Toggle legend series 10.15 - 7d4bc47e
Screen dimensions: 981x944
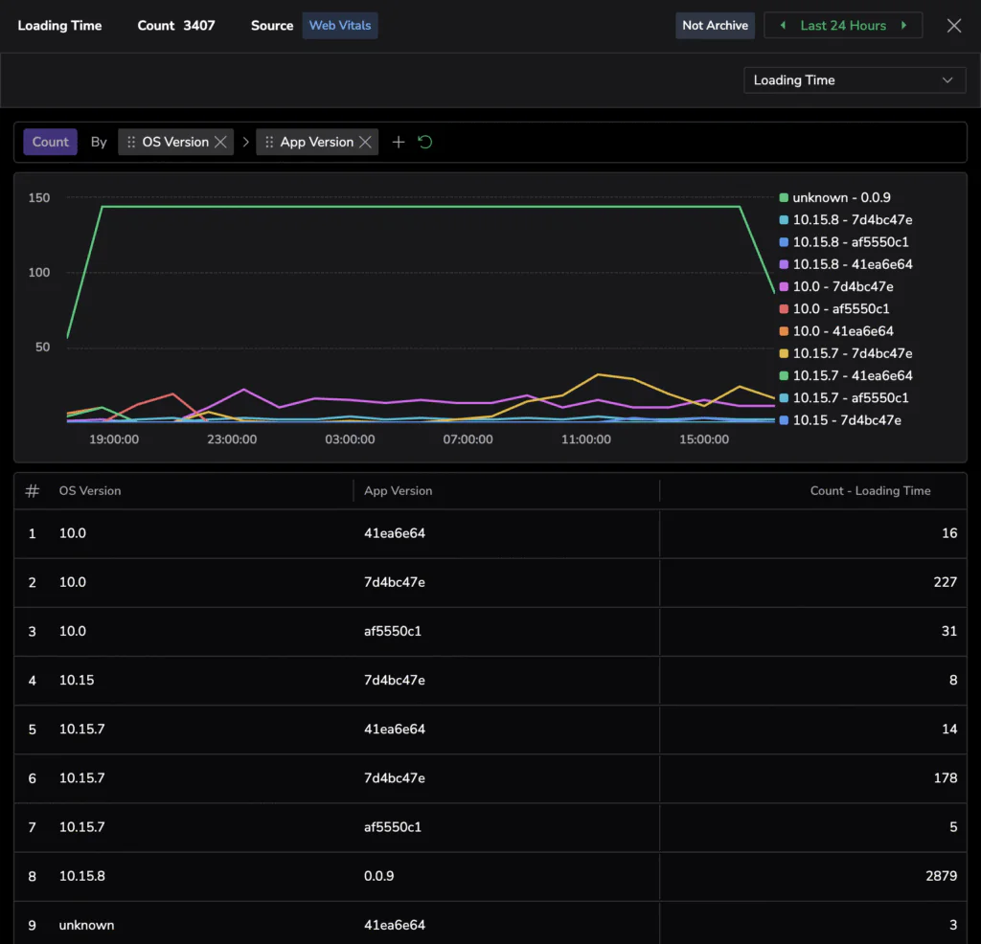click(839, 420)
